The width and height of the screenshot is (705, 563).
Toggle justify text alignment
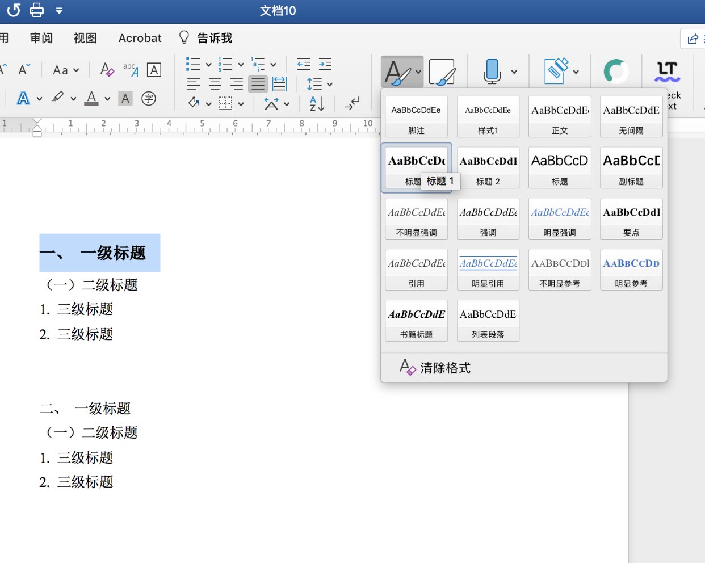coord(258,84)
